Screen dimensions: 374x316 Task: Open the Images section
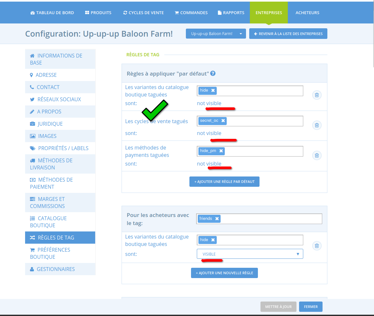click(60, 136)
